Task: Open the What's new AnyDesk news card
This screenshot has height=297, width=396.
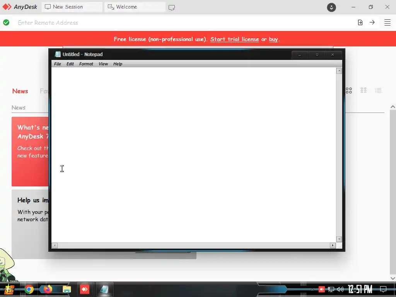Action: click(30, 152)
